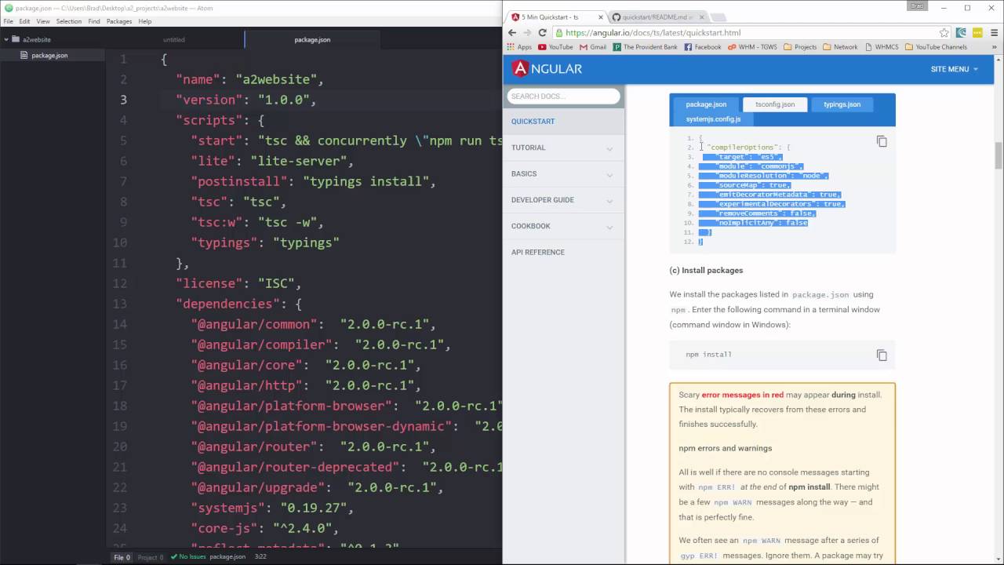Open the Projects bookmark folder
Viewport: 1004px width, 565px height.
(800, 47)
